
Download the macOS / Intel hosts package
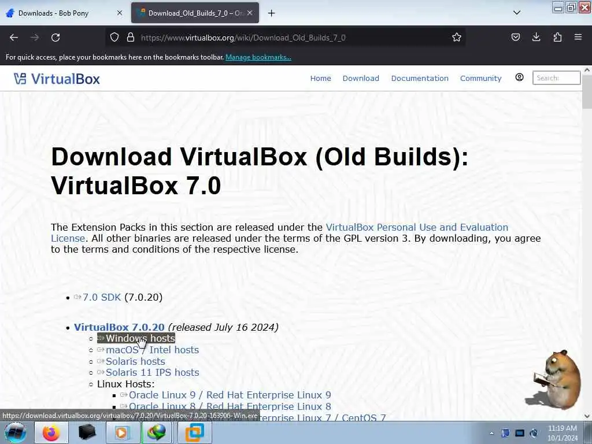pos(152,350)
